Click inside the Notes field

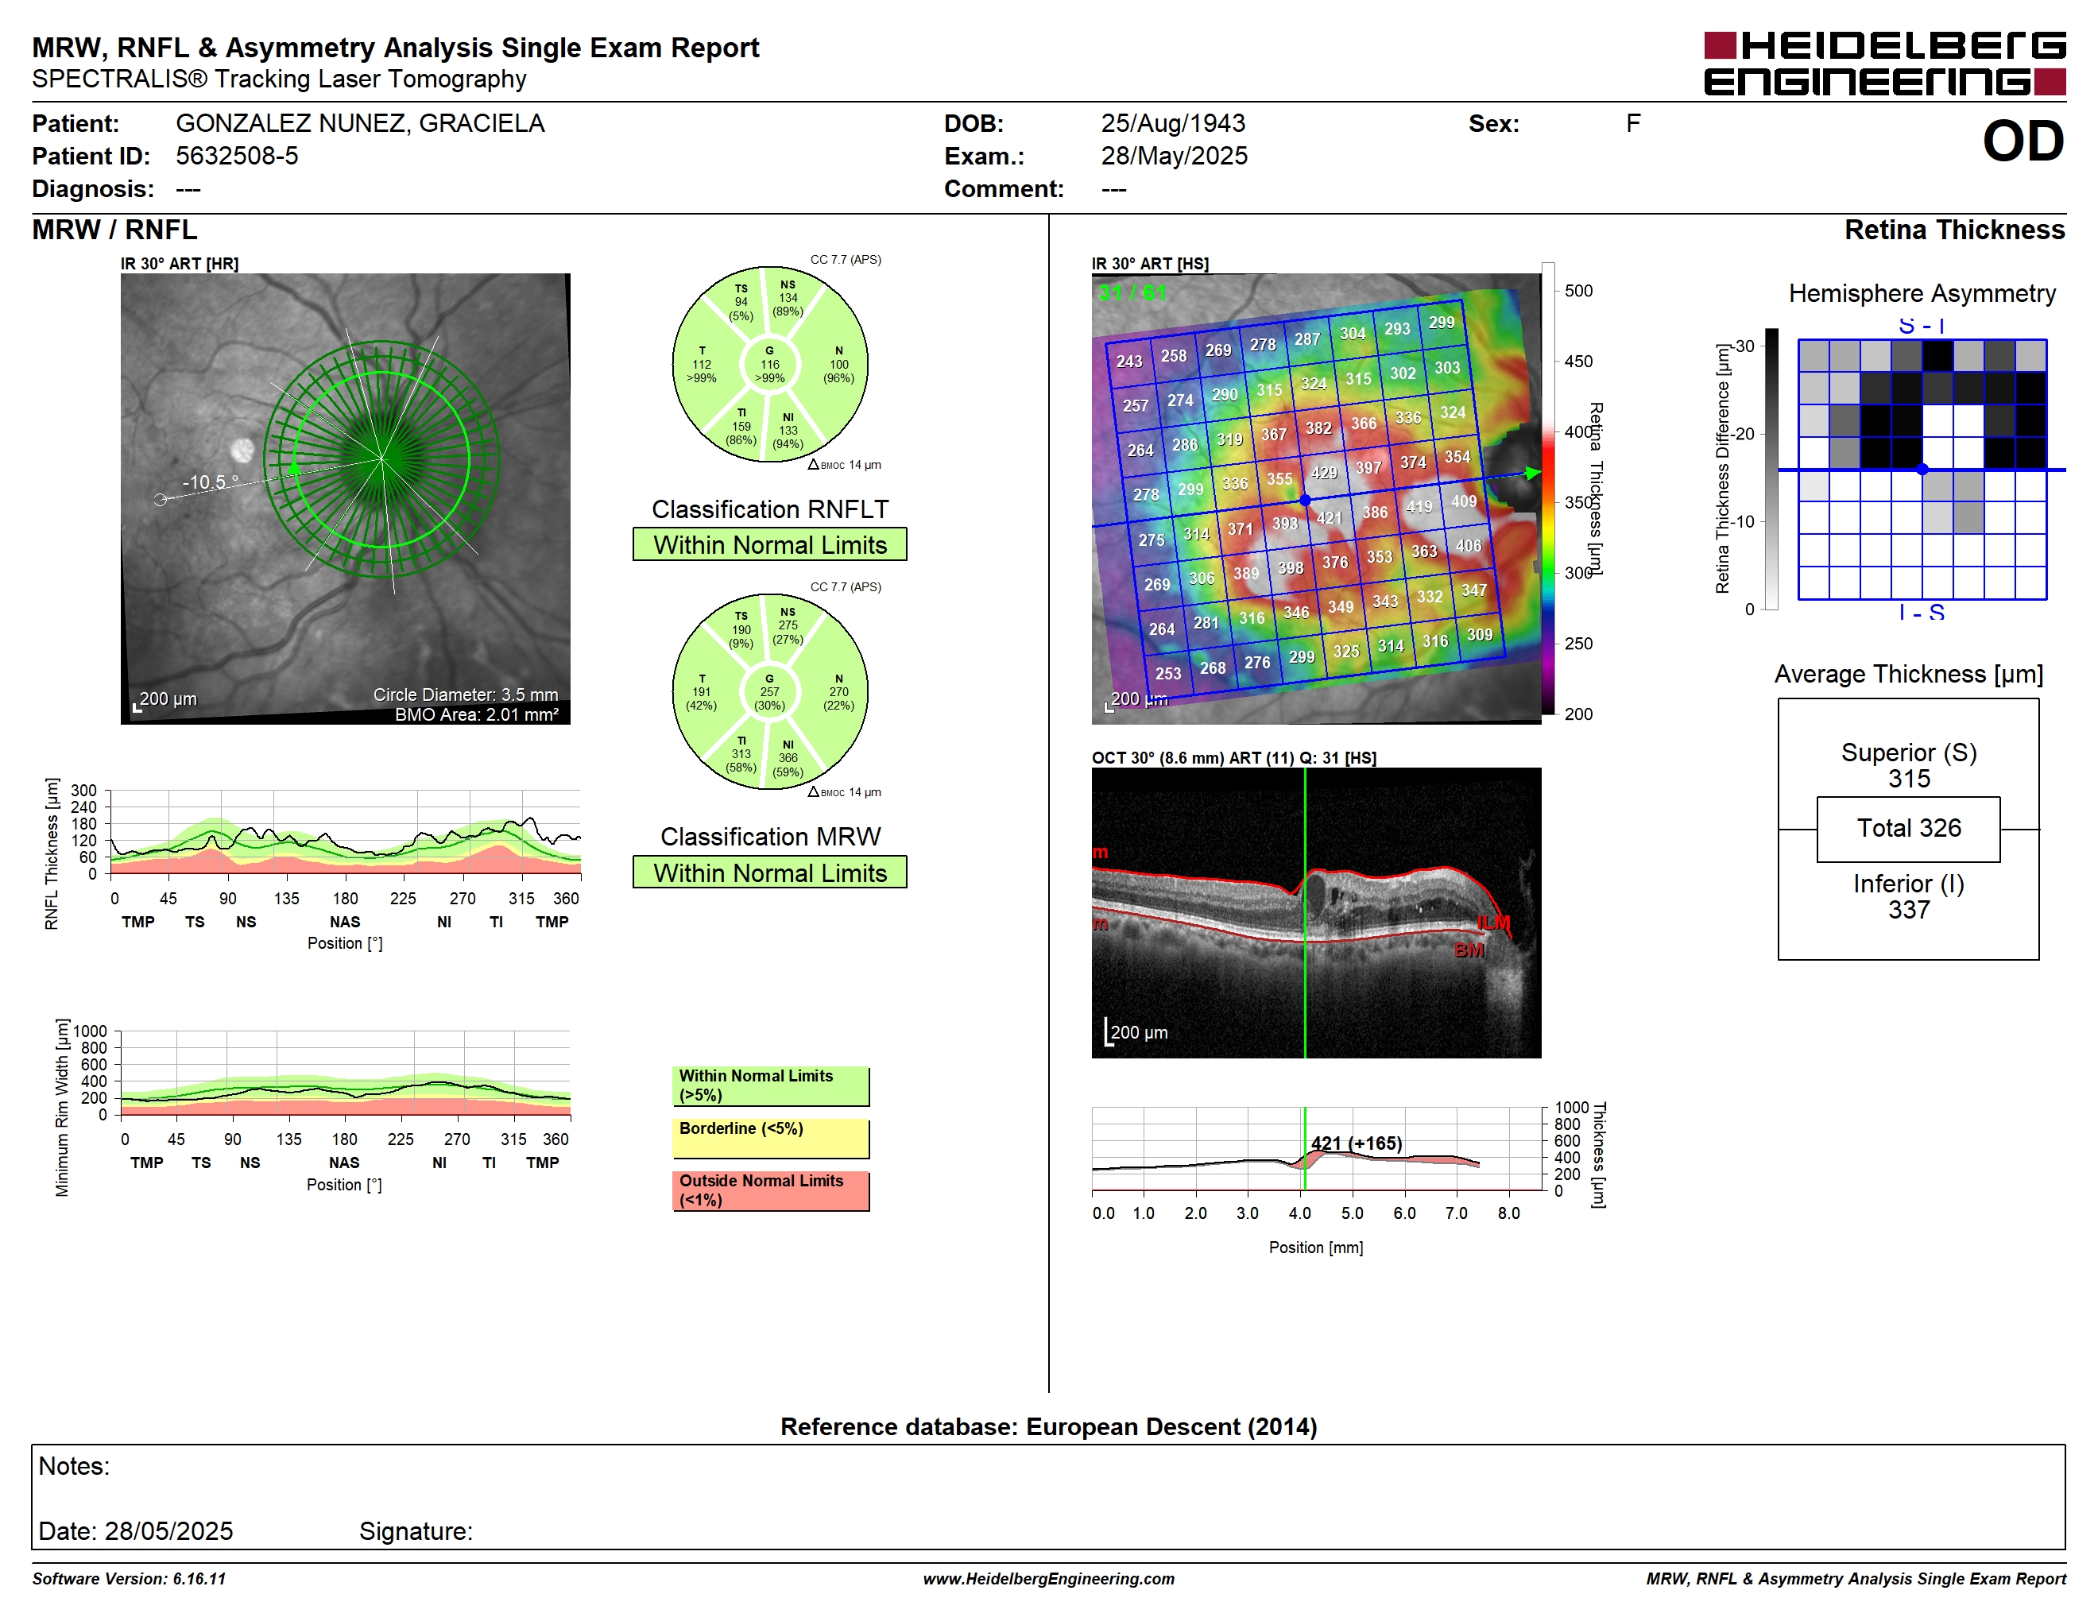coord(1048,1496)
